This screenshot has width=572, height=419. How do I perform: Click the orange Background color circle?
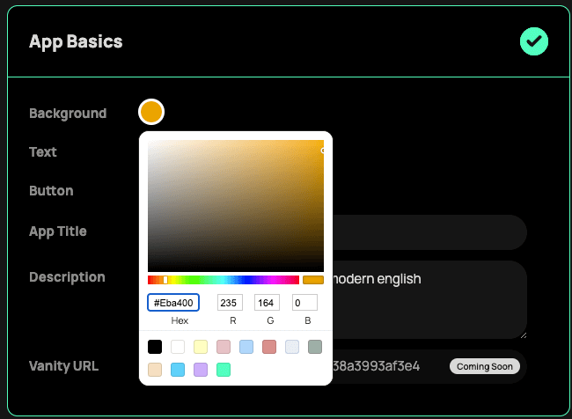(151, 113)
